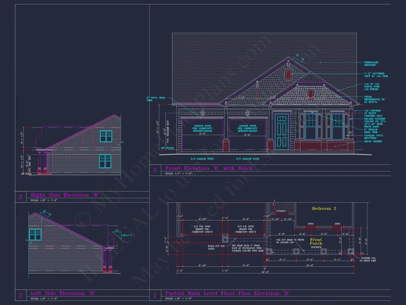Expand the Left Side Elevation 'B' section
406x305 pixels.
click(x=63, y=293)
